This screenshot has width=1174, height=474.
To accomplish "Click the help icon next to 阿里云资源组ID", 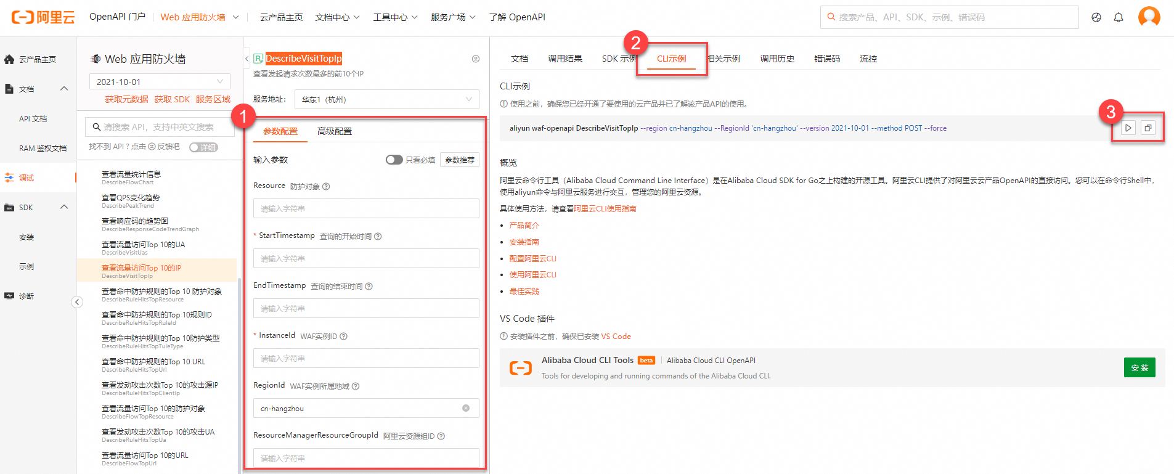I will (x=441, y=436).
